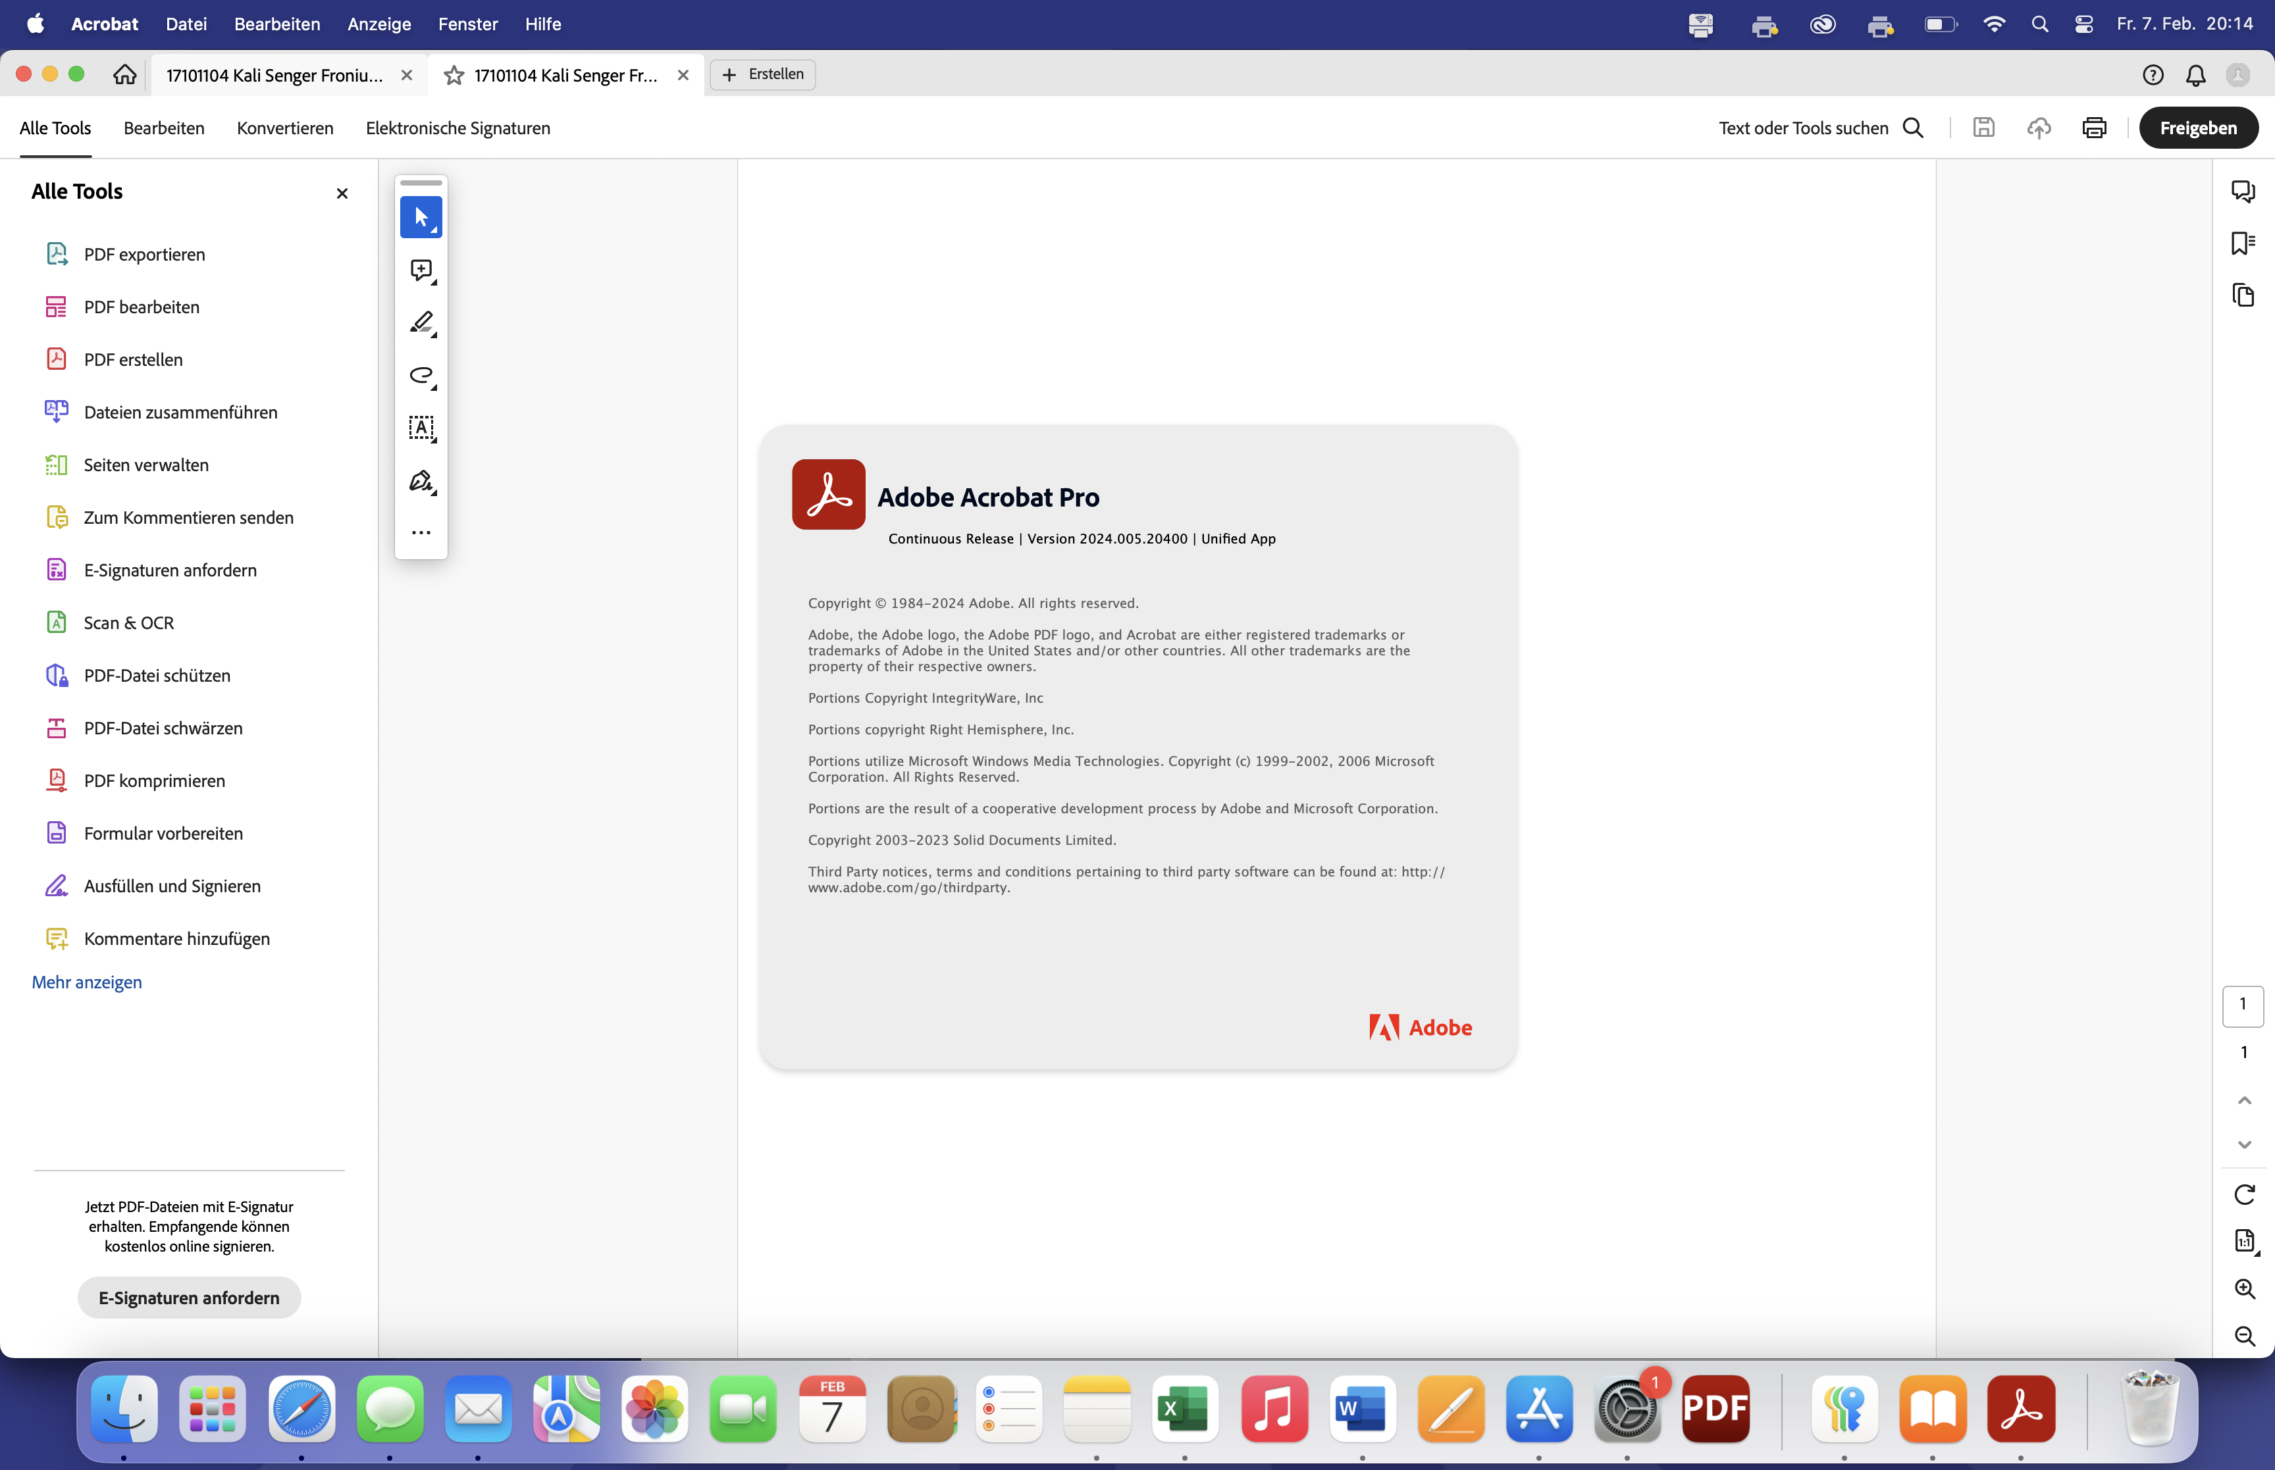The width and height of the screenshot is (2275, 1470).
Task: Save the document via the save icon
Action: [x=1984, y=127]
